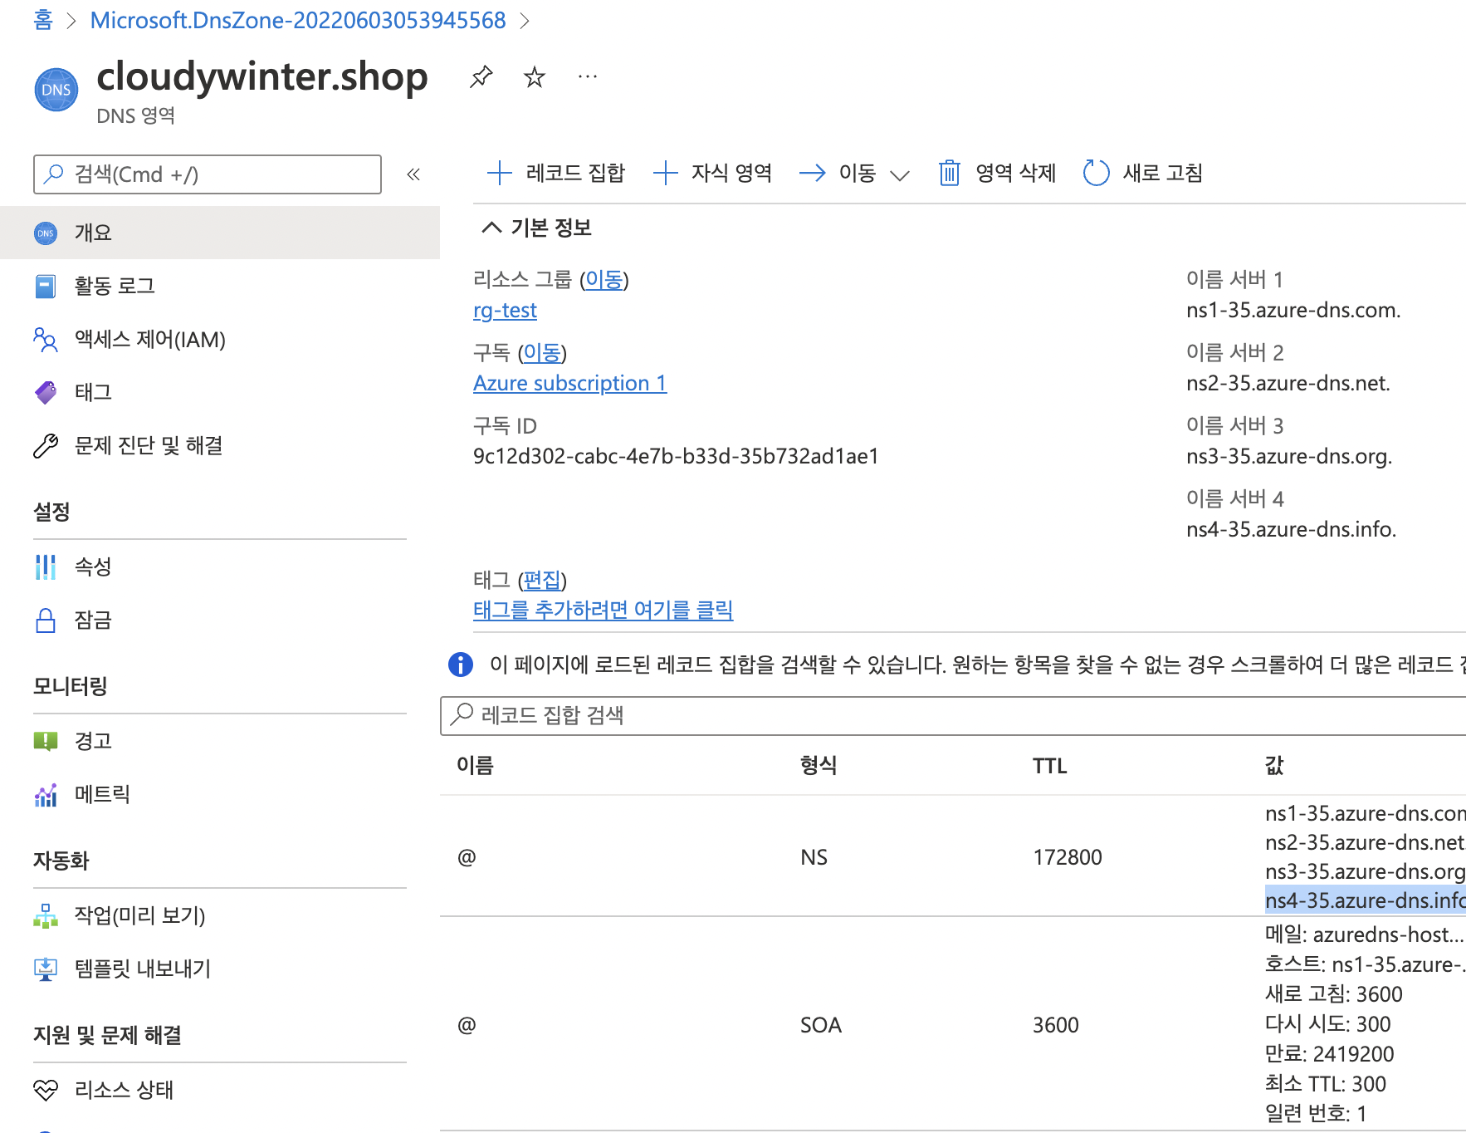1466x1133 pixels.
Task: Click the 활동 로그 icon
Action: coord(46,287)
